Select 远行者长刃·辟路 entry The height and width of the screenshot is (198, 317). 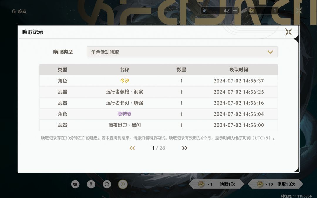124,103
